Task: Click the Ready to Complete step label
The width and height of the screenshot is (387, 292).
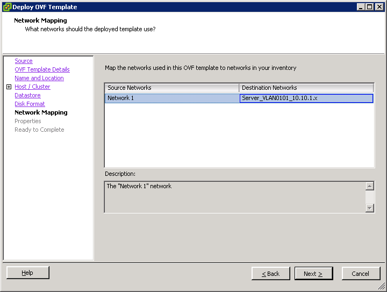Action: (39, 130)
